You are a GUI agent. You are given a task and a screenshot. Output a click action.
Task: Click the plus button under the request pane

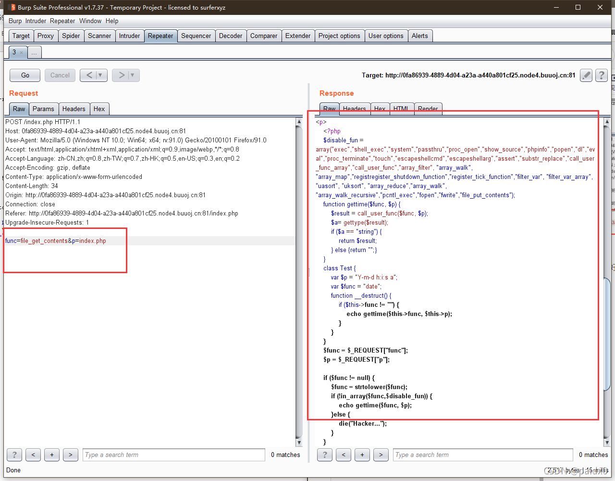pyautogui.click(x=52, y=455)
